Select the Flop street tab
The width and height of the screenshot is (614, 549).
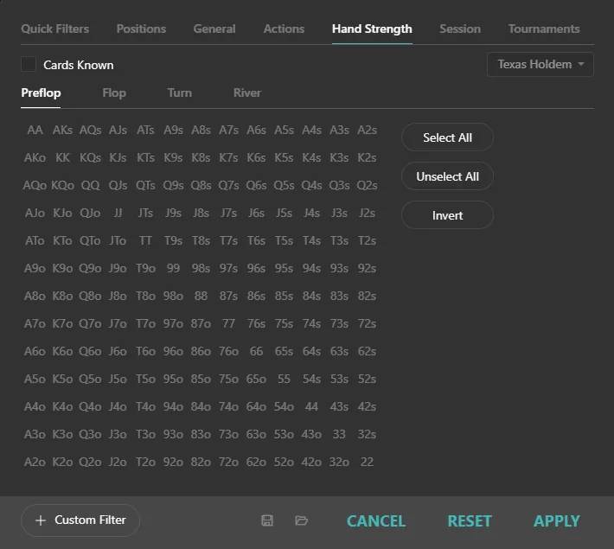coord(114,93)
